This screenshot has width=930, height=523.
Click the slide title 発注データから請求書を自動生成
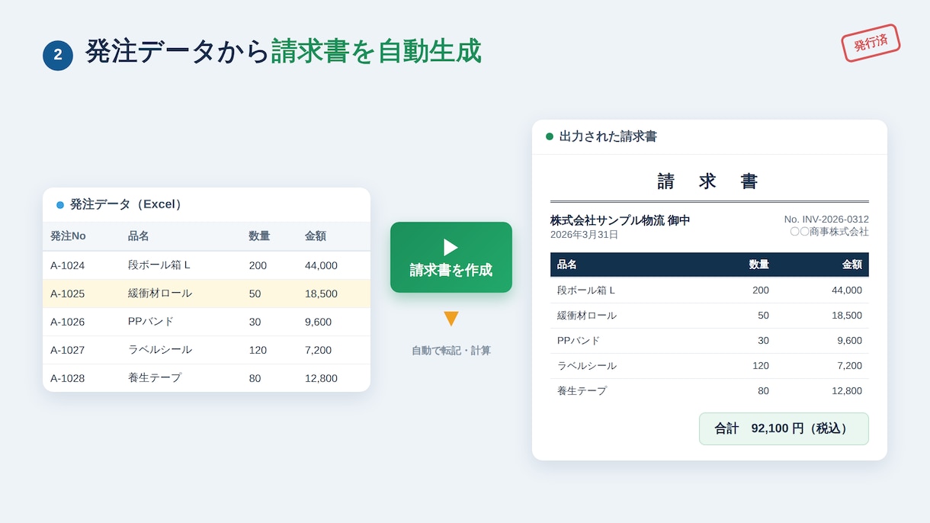click(x=284, y=52)
